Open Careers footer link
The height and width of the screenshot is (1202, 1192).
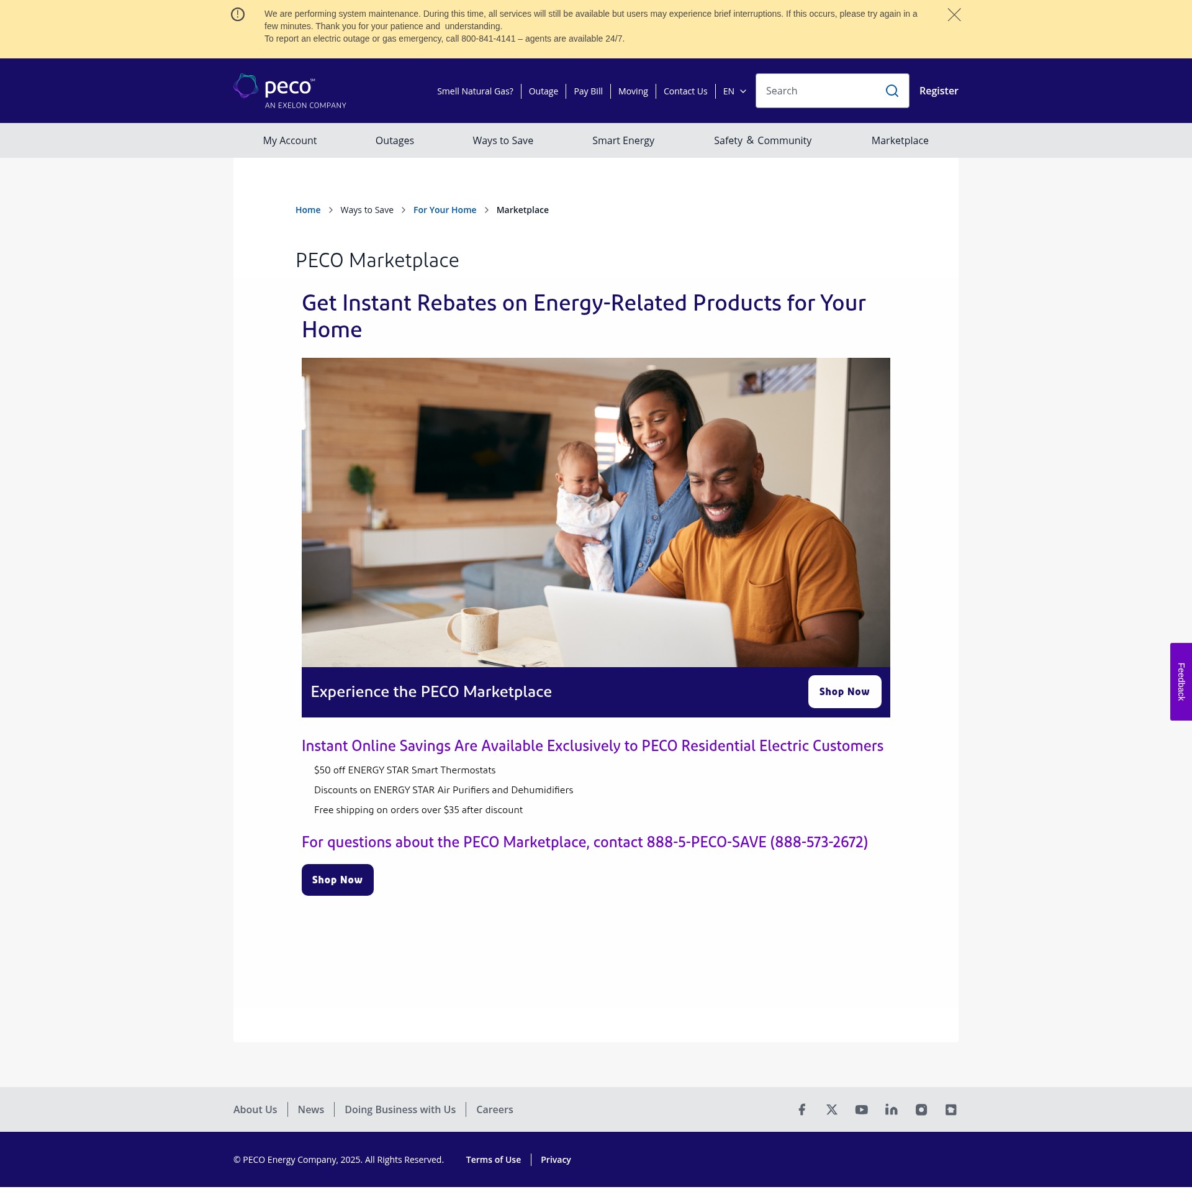pos(494,1109)
